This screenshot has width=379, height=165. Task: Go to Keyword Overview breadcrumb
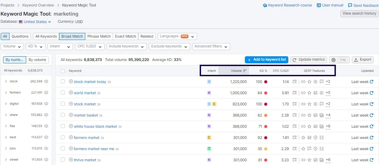click(38, 5)
